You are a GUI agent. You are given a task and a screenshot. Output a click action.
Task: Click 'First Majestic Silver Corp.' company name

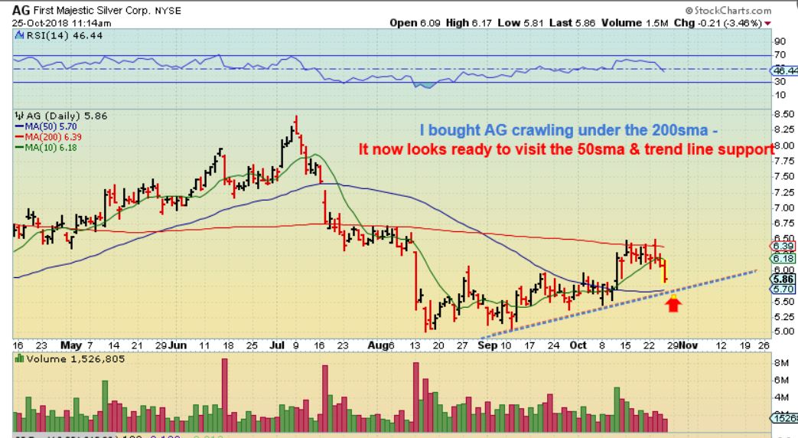point(92,10)
